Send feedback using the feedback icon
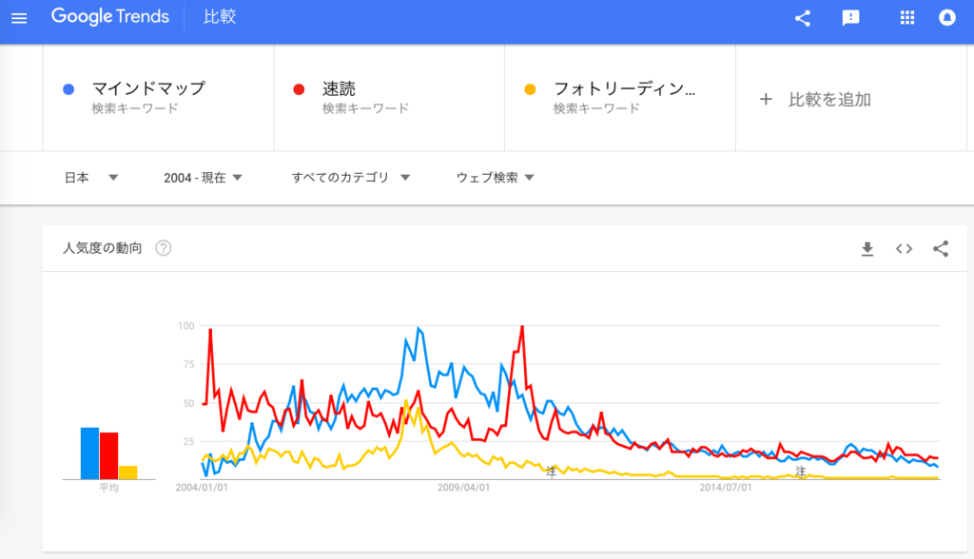This screenshot has width=974, height=559. (848, 16)
